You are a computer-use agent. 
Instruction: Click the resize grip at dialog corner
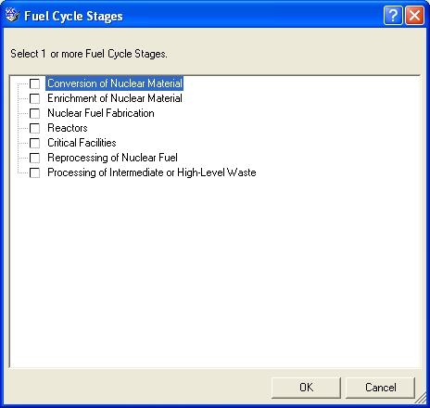[x=420, y=398]
